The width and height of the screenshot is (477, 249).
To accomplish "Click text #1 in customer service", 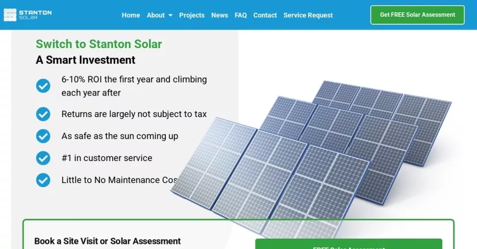I will (107, 158).
